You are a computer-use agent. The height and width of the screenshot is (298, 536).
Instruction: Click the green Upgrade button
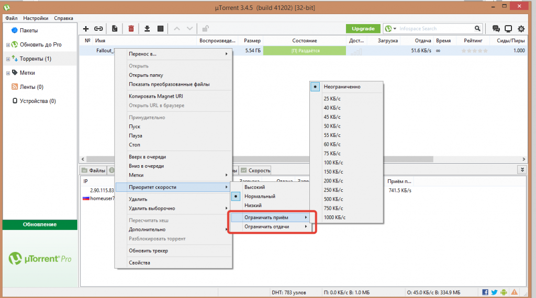[363, 28]
